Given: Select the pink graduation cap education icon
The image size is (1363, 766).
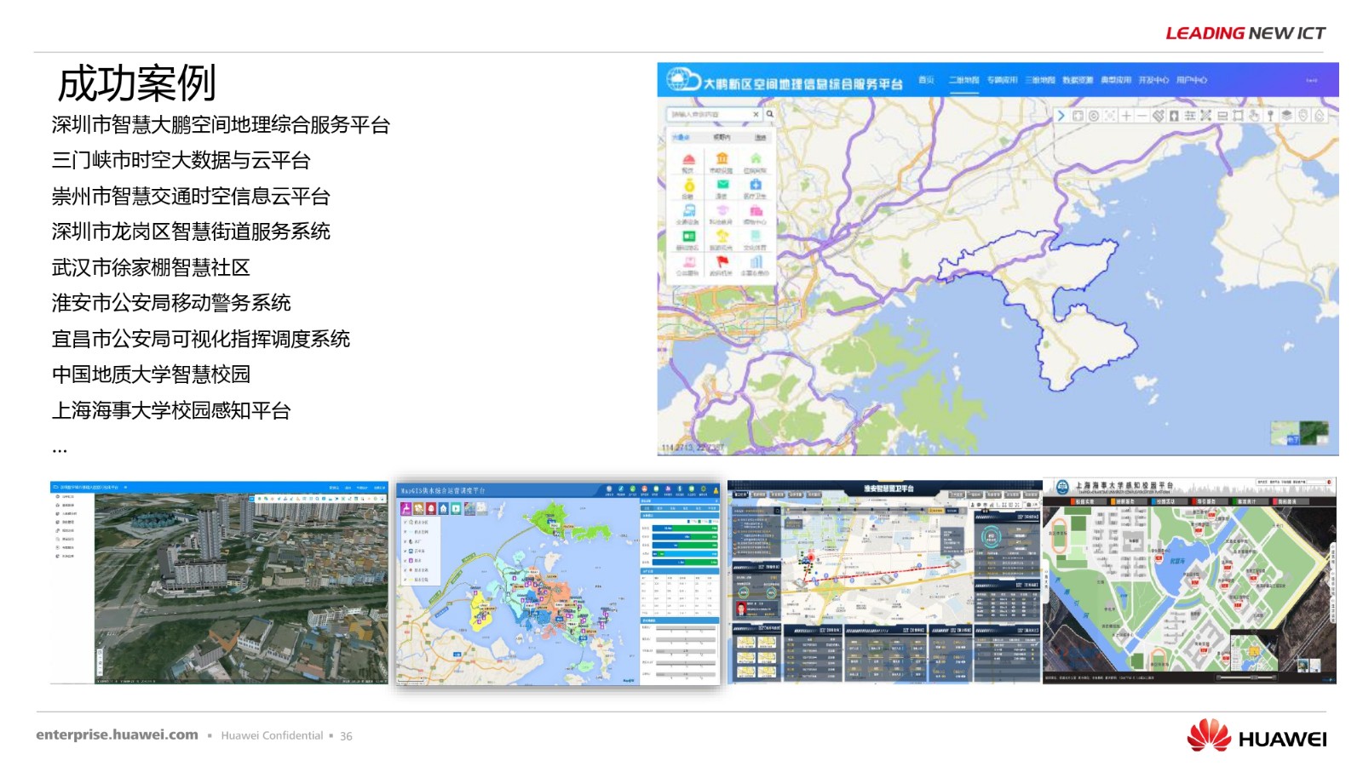Looking at the screenshot, I should pyautogui.click(x=722, y=210).
